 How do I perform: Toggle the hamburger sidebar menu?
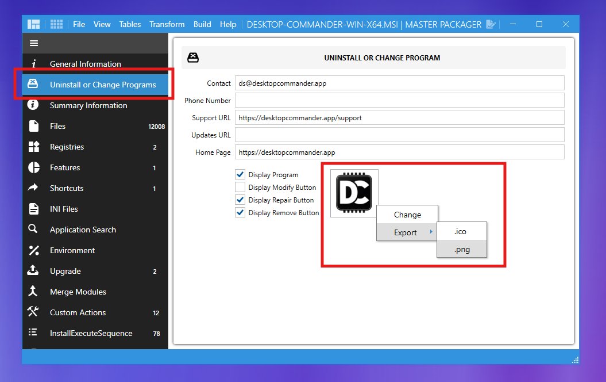34,43
